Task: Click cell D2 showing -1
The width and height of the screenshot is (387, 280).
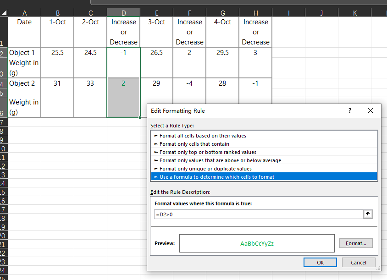Action: click(x=124, y=62)
